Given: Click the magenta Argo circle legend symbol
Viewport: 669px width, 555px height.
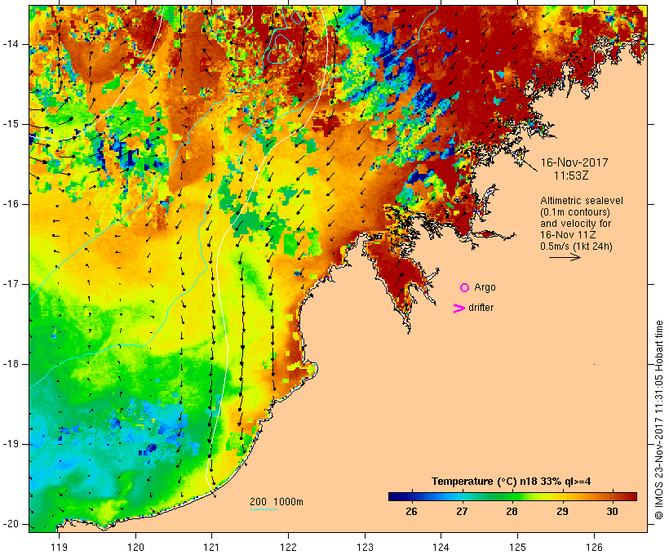Looking at the screenshot, I should [x=465, y=288].
